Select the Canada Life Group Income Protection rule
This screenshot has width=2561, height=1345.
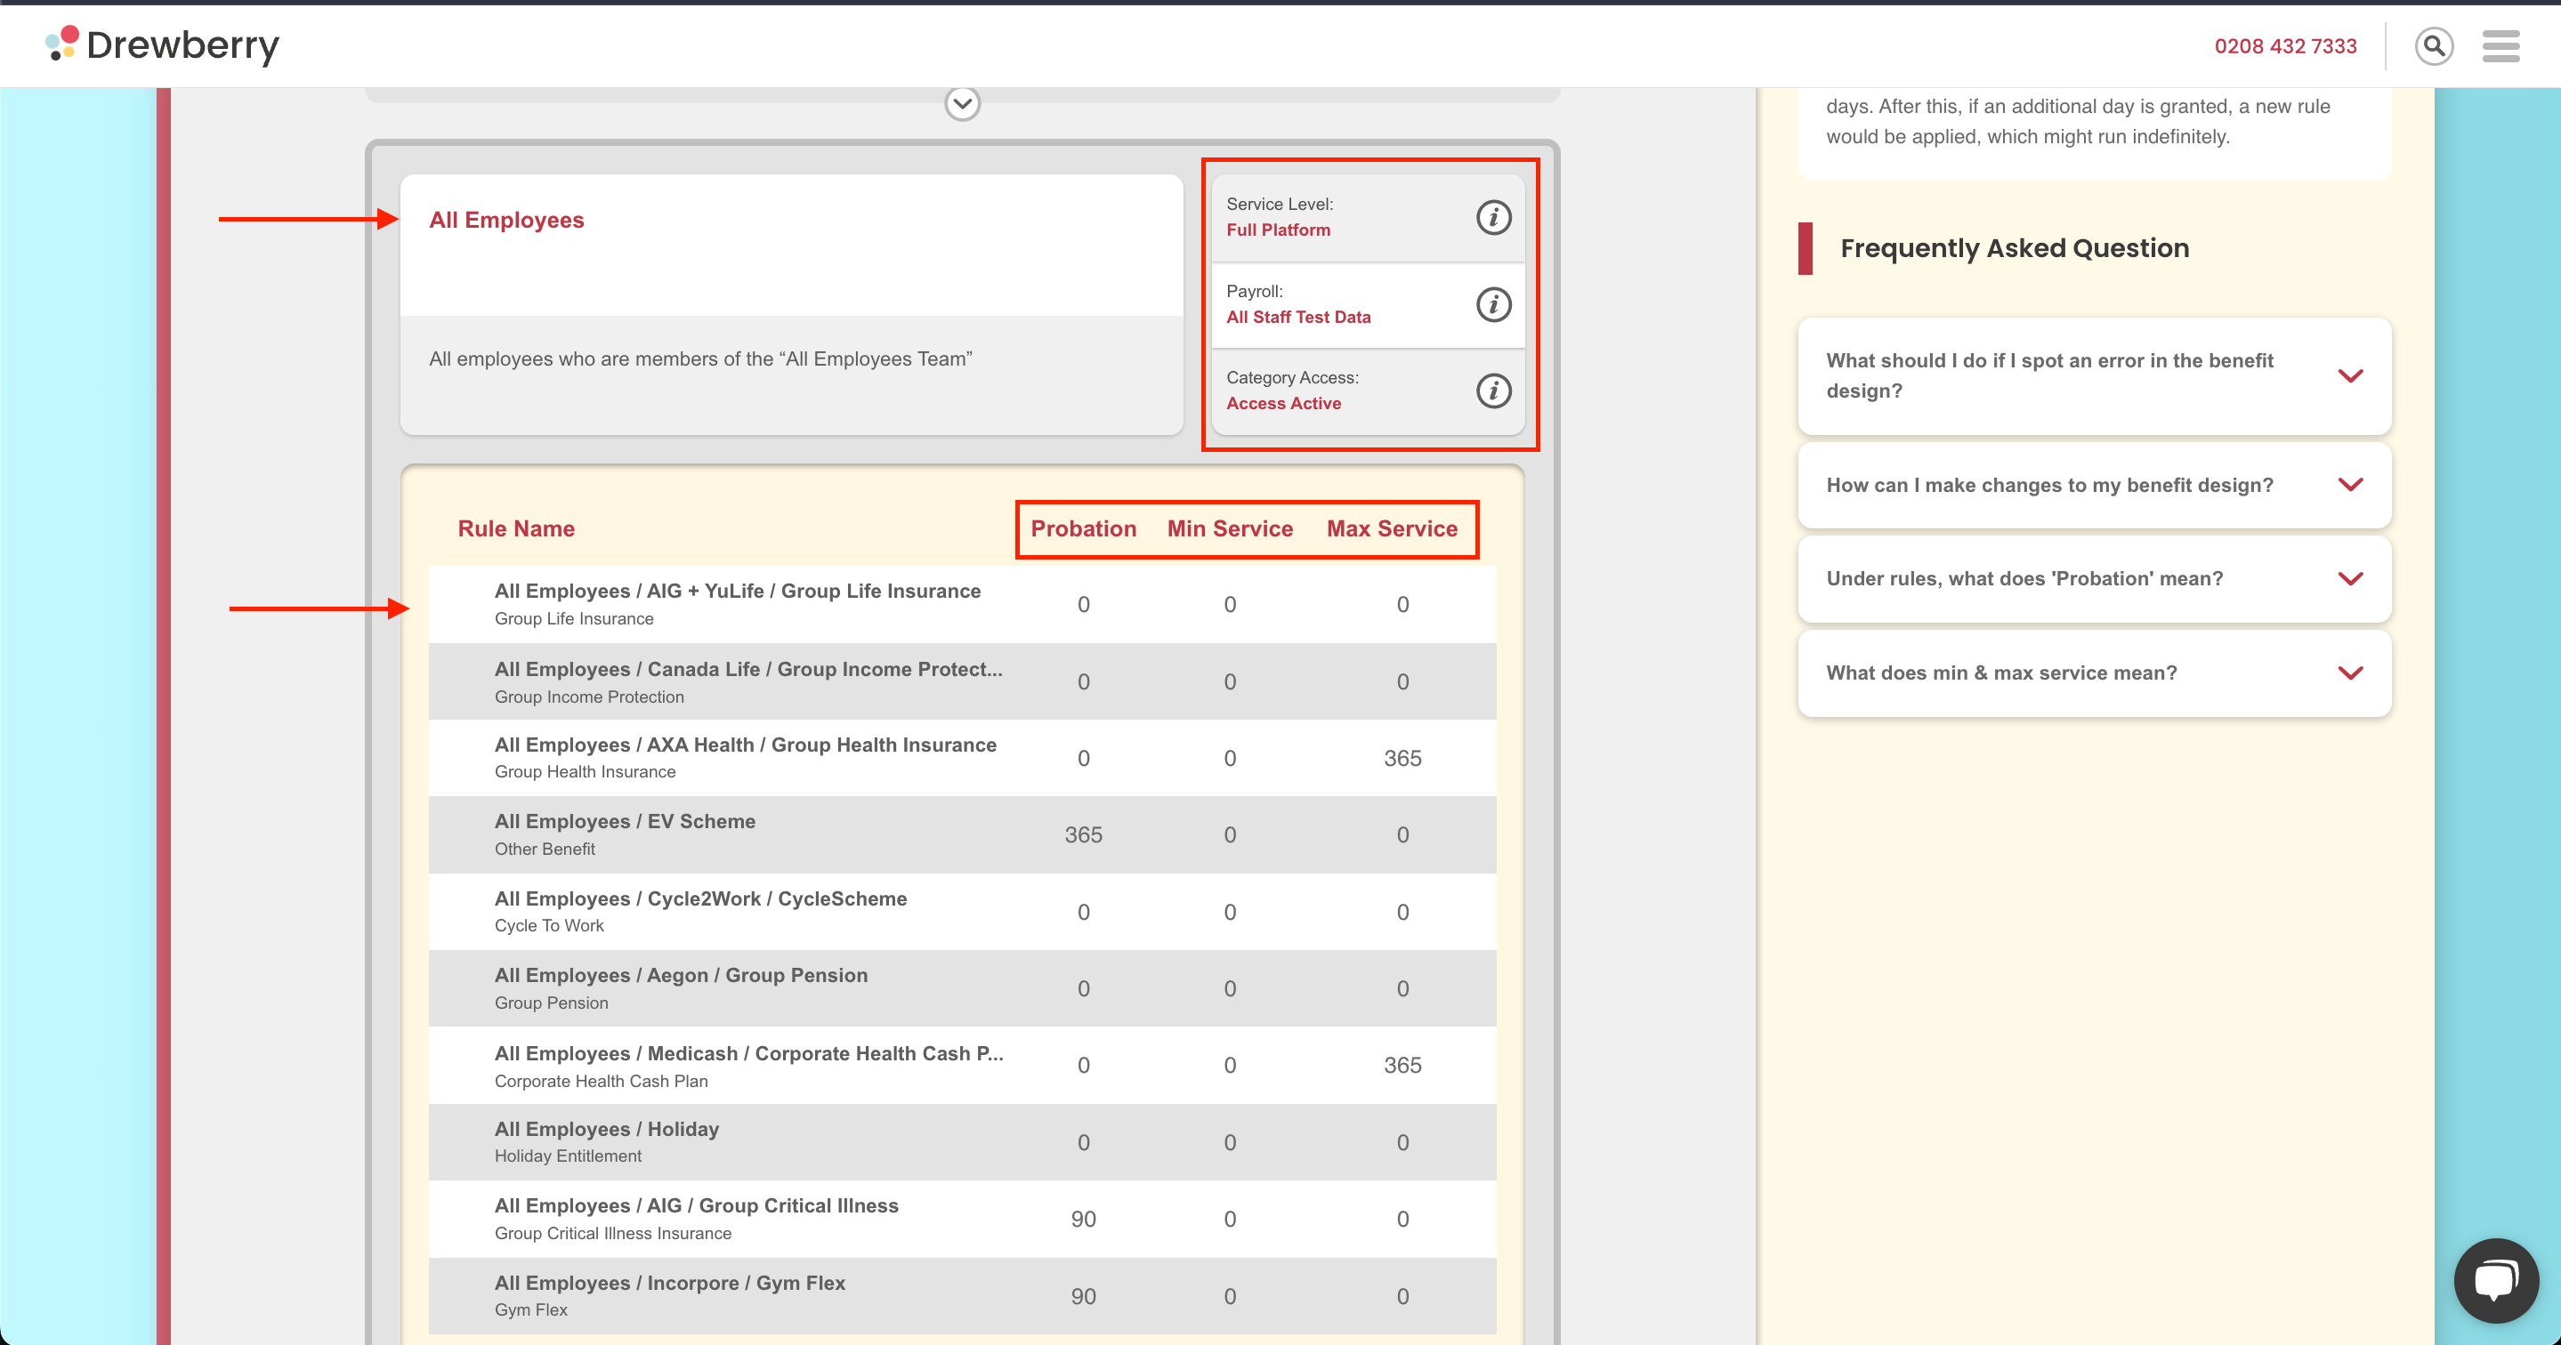[x=961, y=682]
